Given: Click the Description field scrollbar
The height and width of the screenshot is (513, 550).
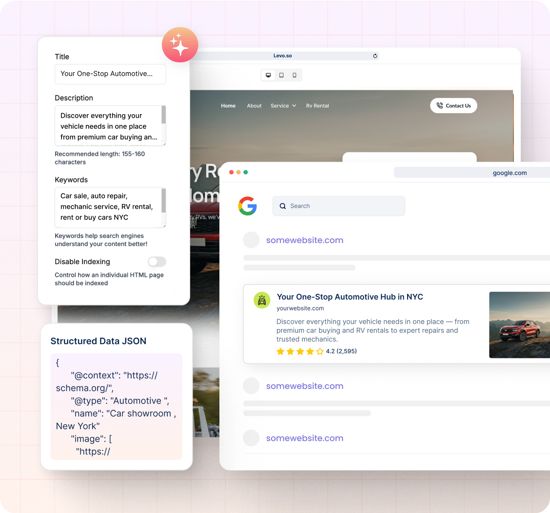Looking at the screenshot, I should pos(164,116).
